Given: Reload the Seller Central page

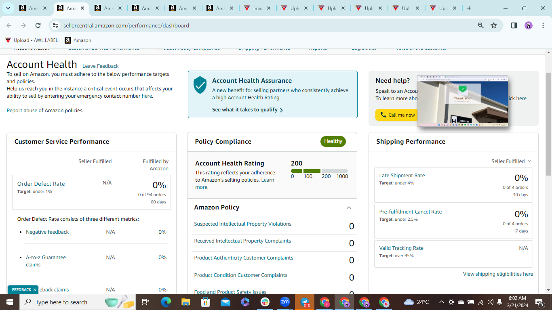Looking at the screenshot, I should [x=38, y=25].
